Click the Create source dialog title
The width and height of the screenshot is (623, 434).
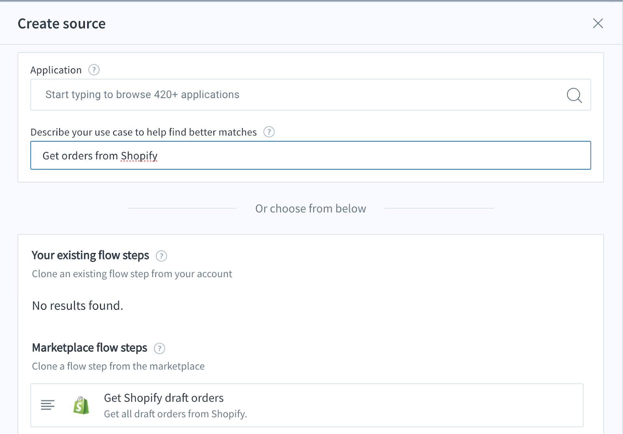click(61, 23)
